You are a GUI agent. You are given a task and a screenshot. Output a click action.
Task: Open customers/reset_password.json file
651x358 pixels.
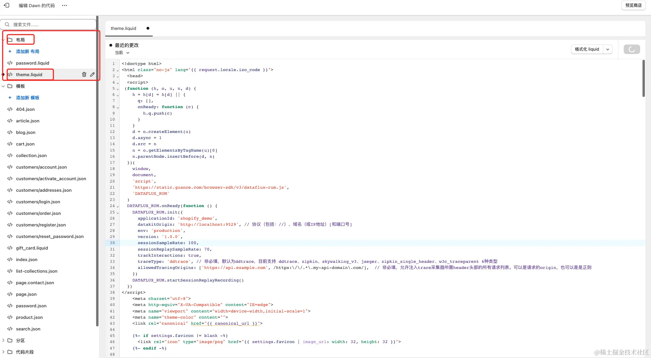coord(50,237)
